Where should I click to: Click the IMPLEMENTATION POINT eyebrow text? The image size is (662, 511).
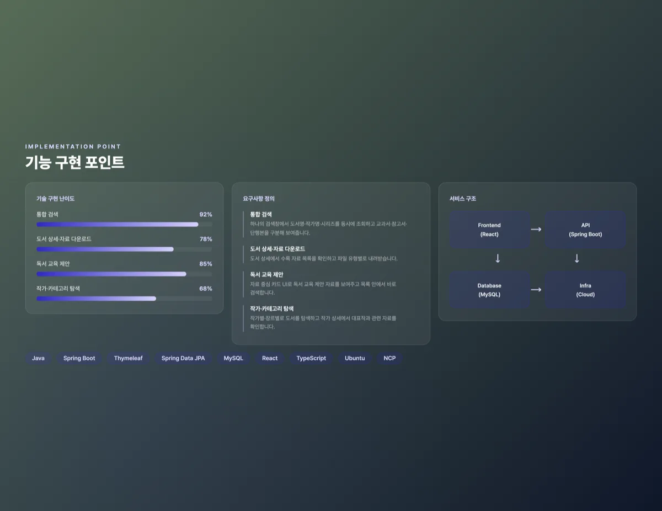point(73,147)
